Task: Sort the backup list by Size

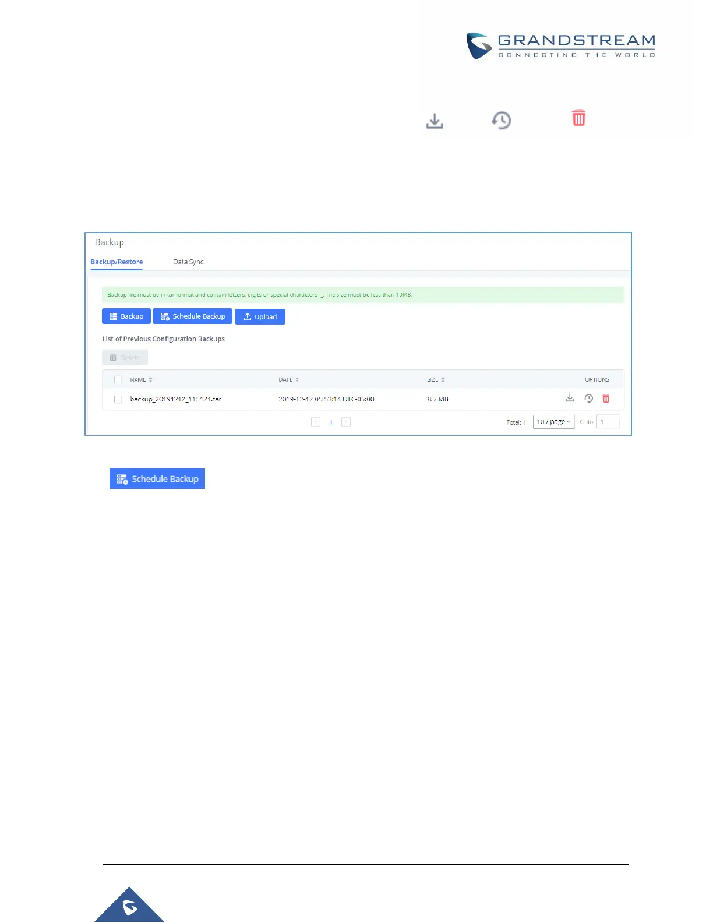Action: click(x=436, y=380)
